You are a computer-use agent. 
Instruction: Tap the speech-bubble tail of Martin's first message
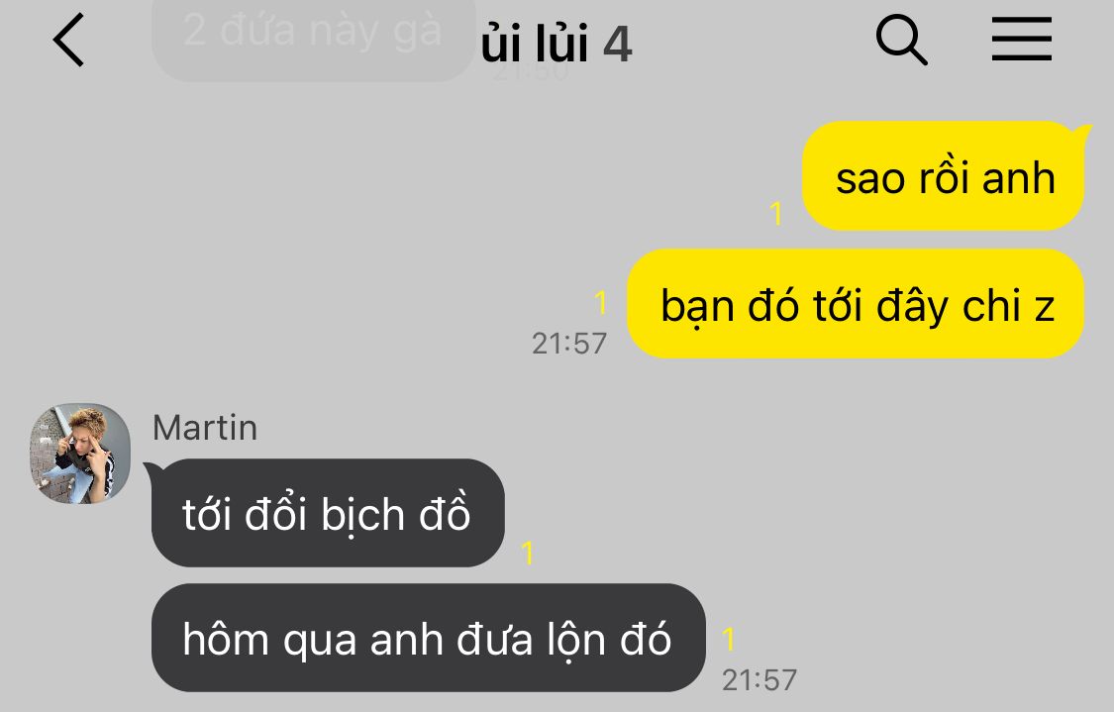(152, 469)
